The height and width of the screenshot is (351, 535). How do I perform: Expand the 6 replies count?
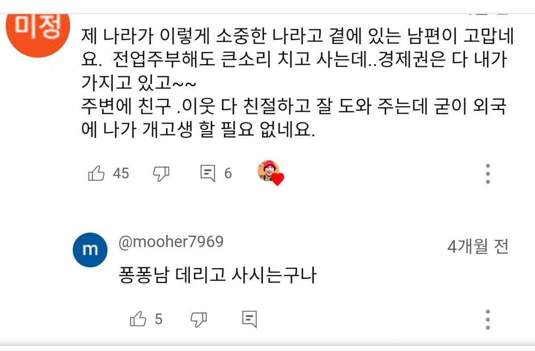228,173
